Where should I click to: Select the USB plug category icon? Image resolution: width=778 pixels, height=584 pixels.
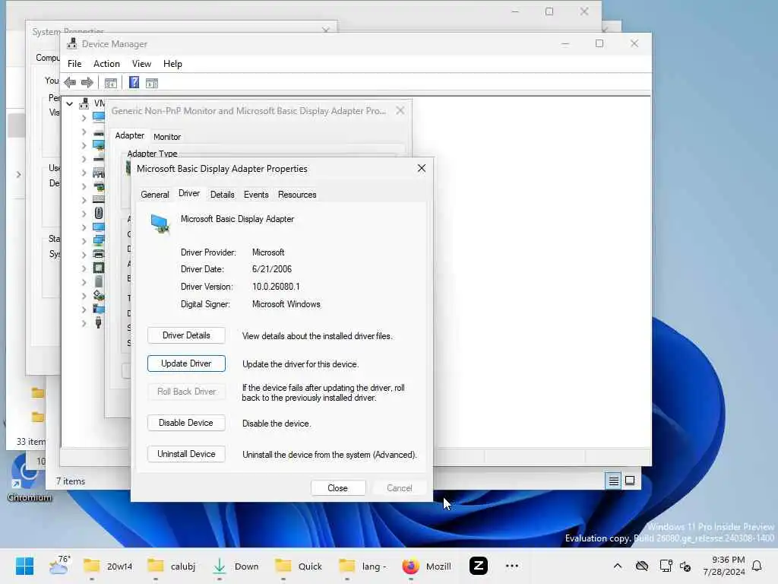tap(98, 322)
